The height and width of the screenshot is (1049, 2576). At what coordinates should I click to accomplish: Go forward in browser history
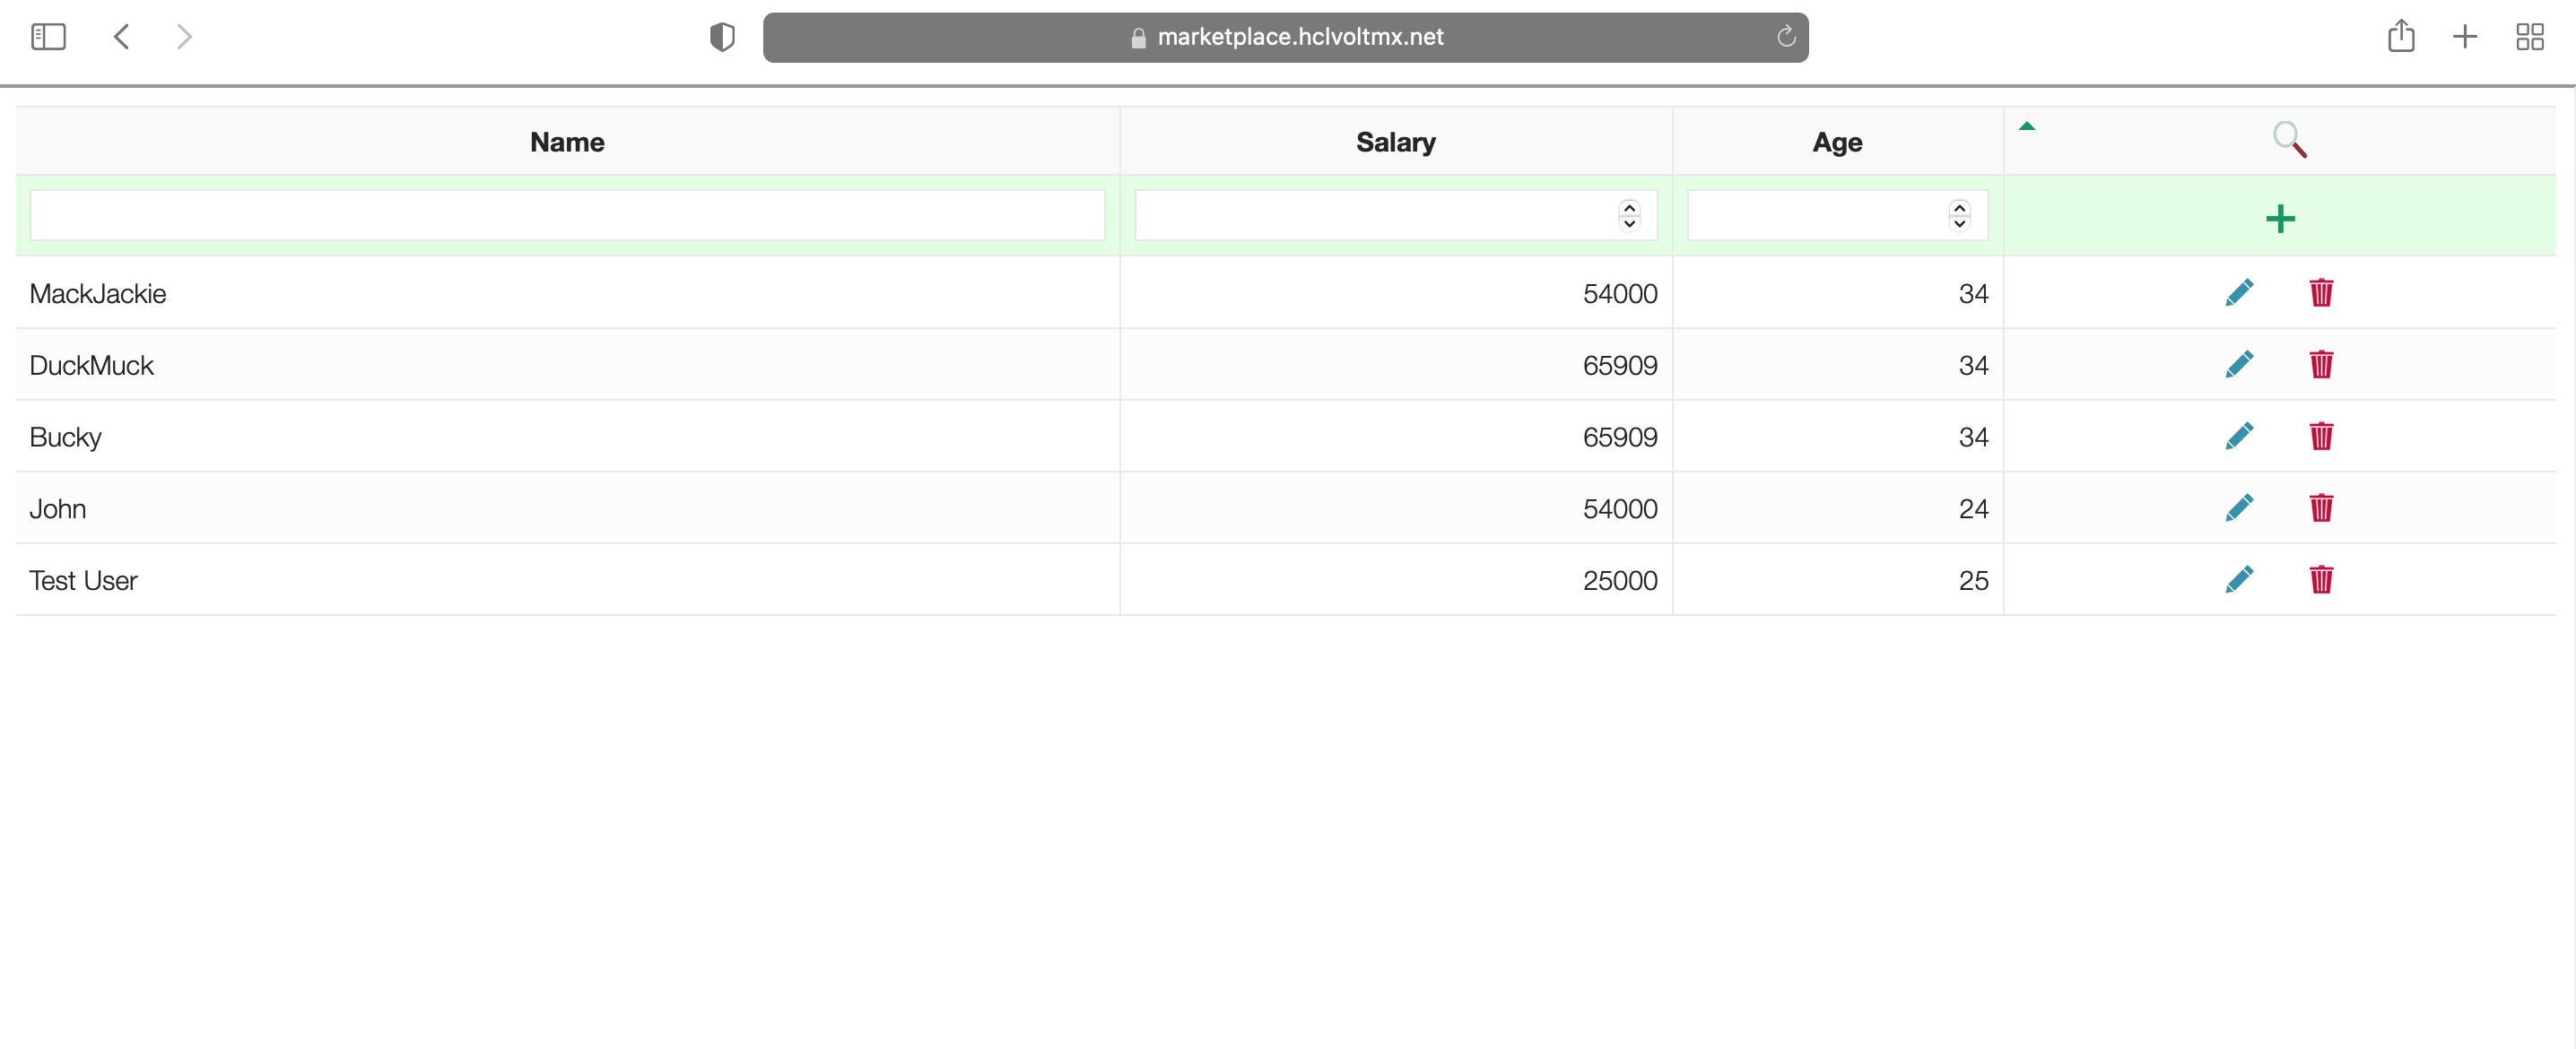point(184,37)
